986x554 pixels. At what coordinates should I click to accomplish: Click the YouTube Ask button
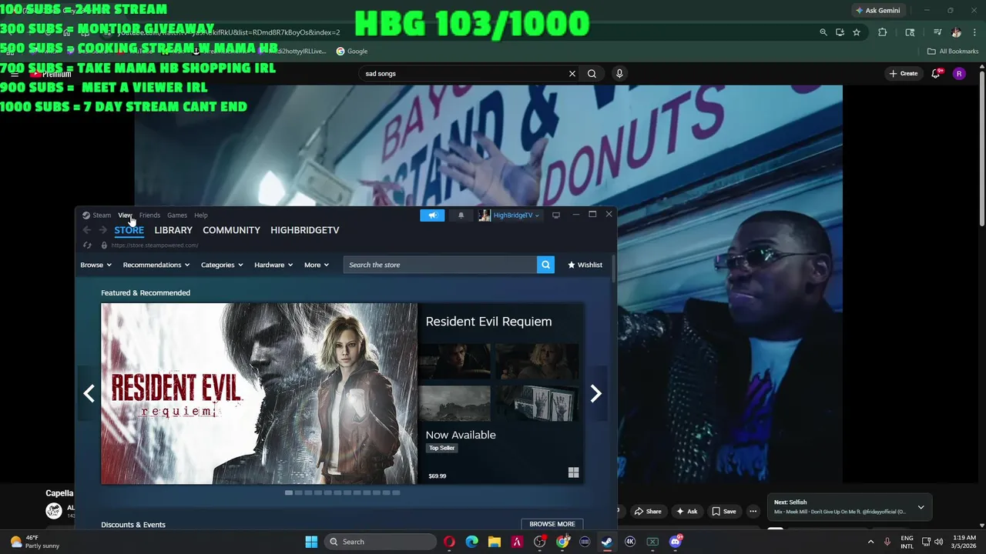686,511
